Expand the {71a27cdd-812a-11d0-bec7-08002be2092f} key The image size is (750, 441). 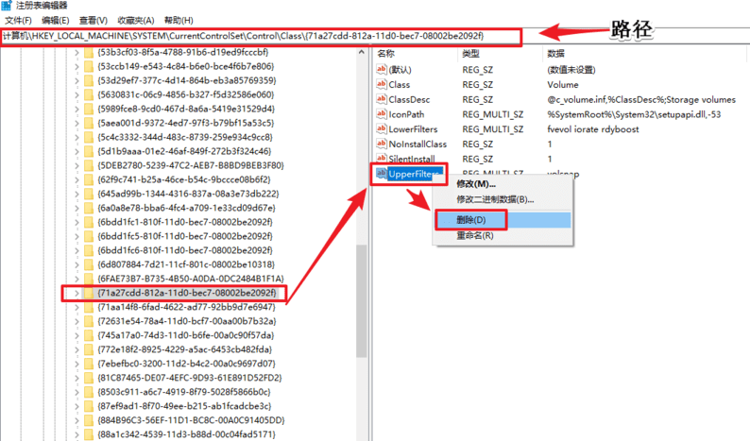[77, 293]
